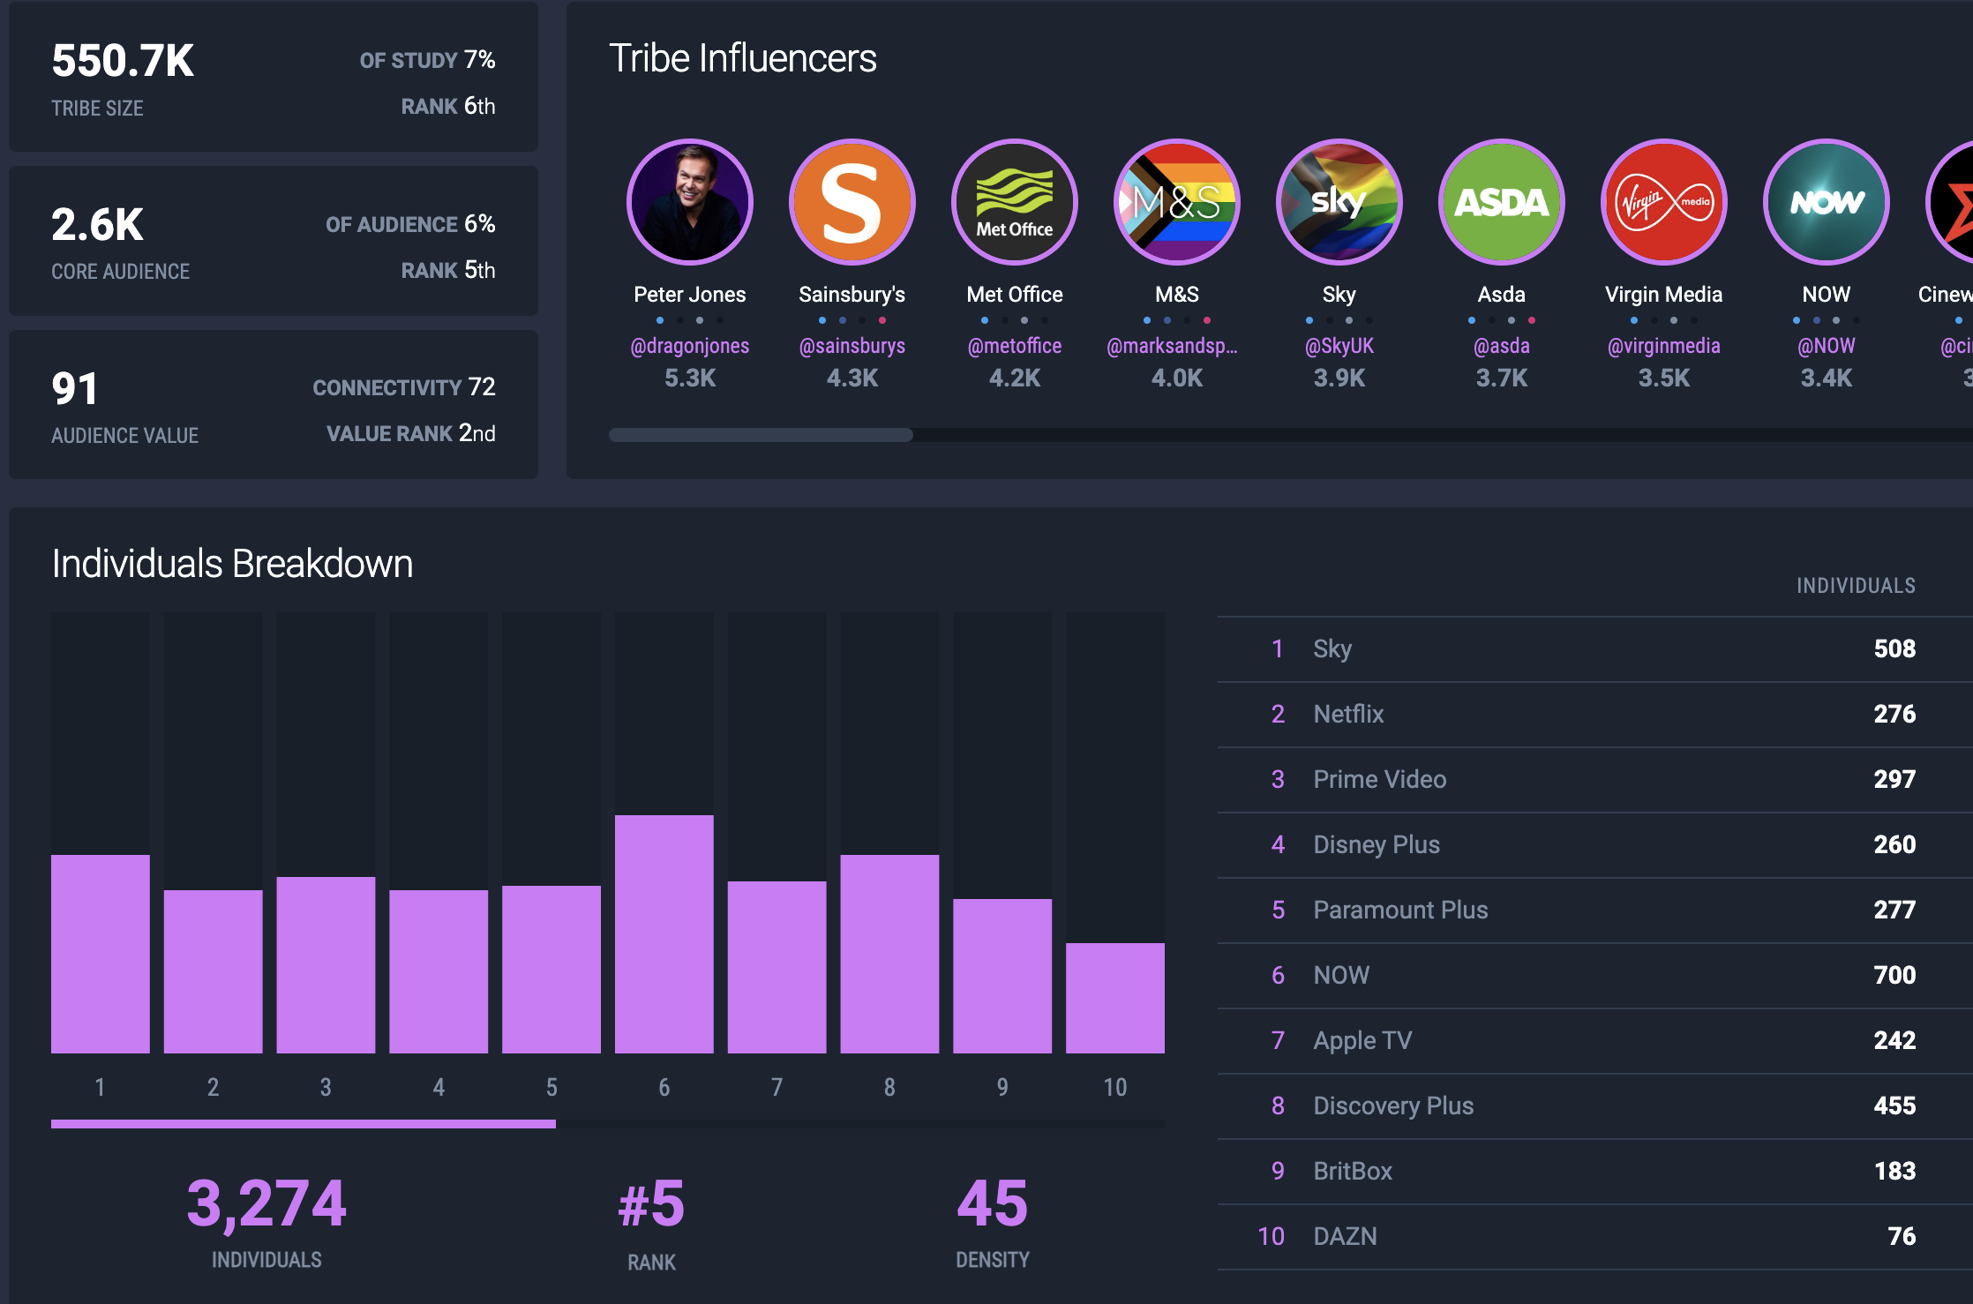Select bar 4 in the breakdown chart
This screenshot has width=1973, height=1304.
[439, 971]
